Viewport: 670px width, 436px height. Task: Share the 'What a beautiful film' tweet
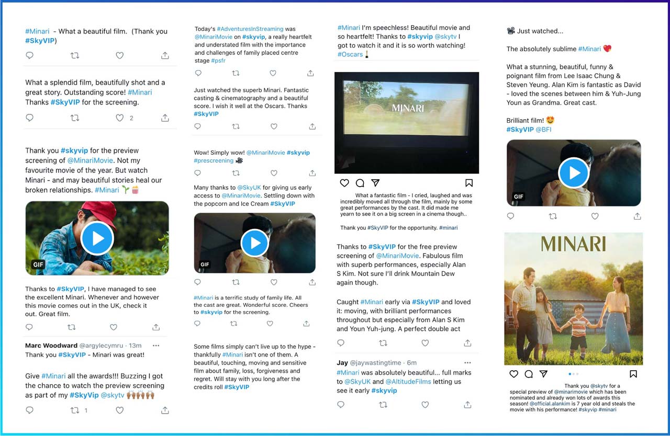point(165,55)
